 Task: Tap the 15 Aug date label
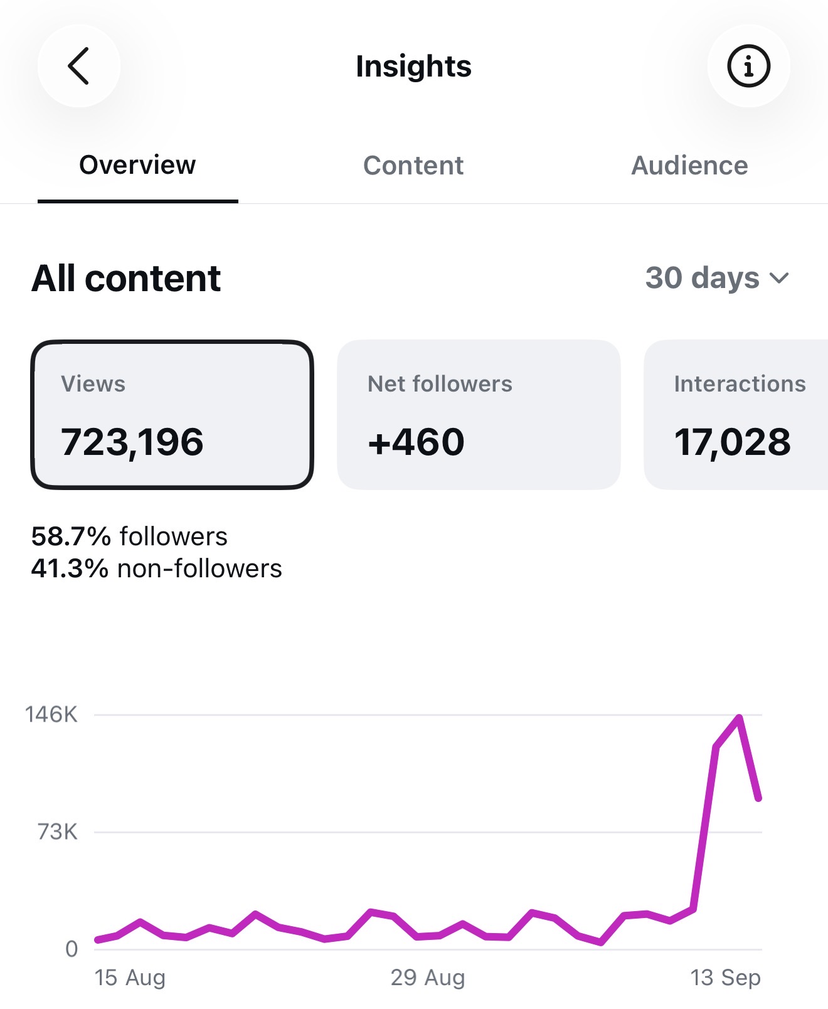[x=130, y=978]
